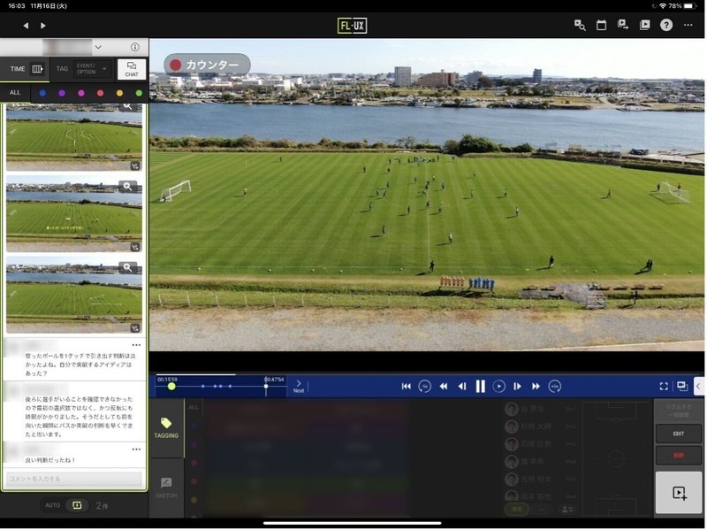707x530 pixels.
Task: Click the add clip button at bottom right
Action: (x=679, y=493)
